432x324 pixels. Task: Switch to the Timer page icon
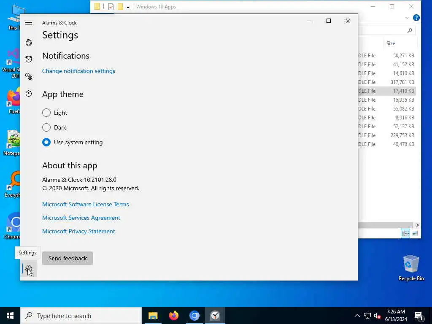[29, 43]
